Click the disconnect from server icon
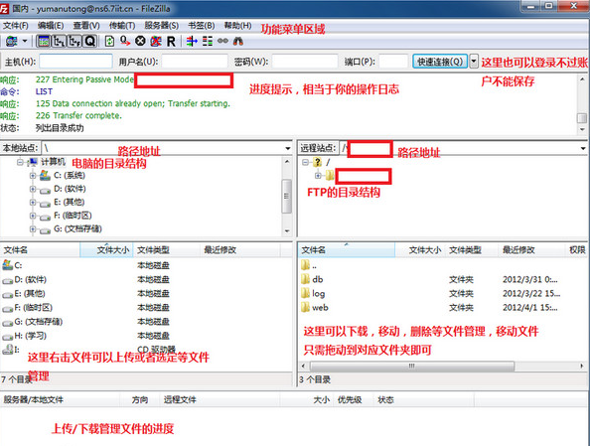 point(156,41)
